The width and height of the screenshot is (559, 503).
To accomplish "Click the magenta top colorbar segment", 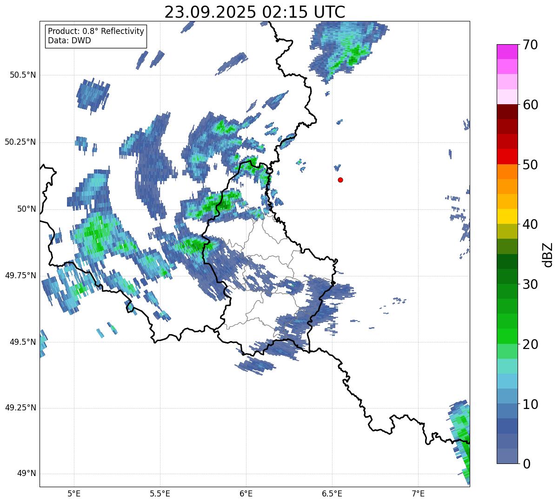I will 507,52.
